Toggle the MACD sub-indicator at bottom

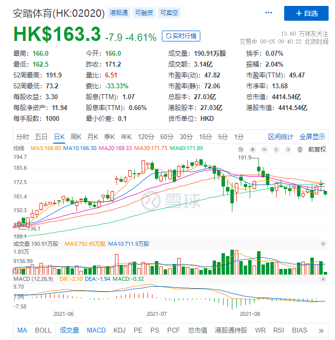click(x=96, y=330)
